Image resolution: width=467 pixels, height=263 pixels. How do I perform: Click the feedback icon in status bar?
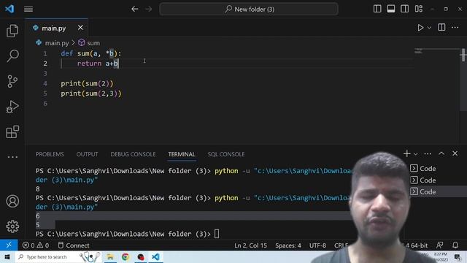coord(439,245)
